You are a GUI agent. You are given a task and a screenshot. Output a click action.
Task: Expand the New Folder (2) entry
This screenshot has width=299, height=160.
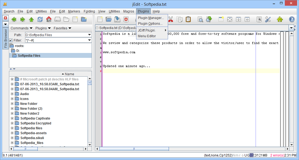click(12, 109)
